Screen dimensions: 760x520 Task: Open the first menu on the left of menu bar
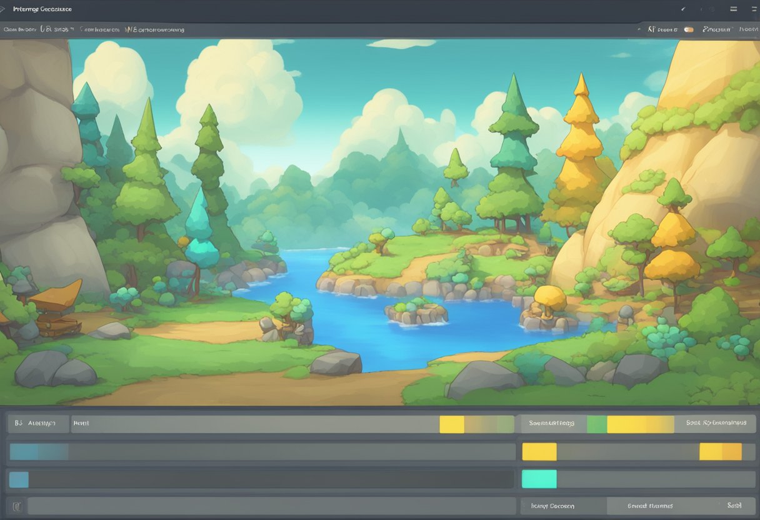[19, 29]
